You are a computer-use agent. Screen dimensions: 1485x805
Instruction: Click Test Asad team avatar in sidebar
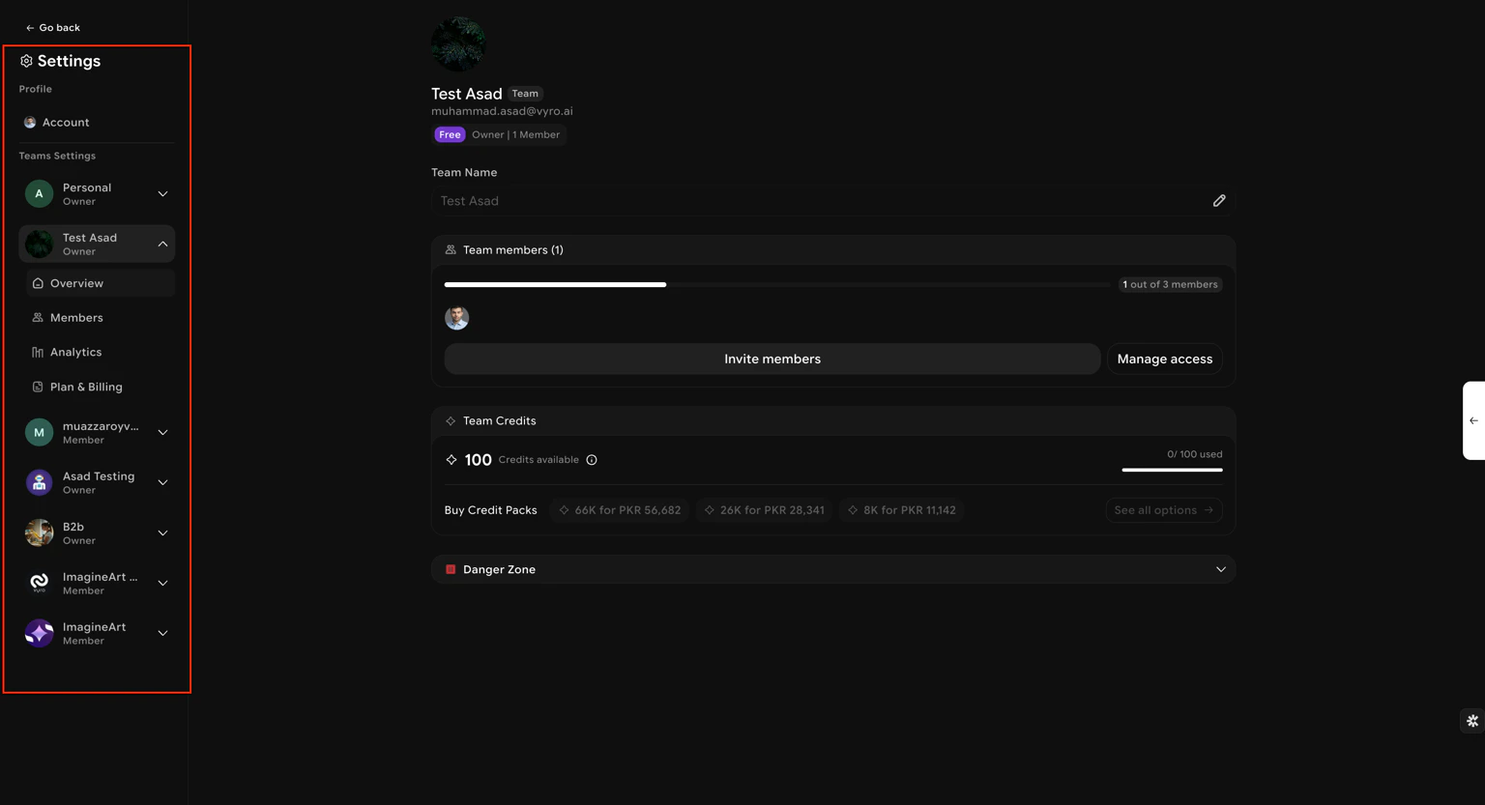coord(39,244)
